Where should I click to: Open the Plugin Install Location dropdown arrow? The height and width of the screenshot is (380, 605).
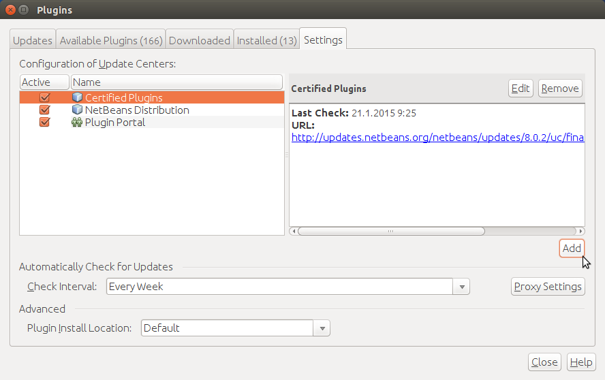[x=322, y=328]
